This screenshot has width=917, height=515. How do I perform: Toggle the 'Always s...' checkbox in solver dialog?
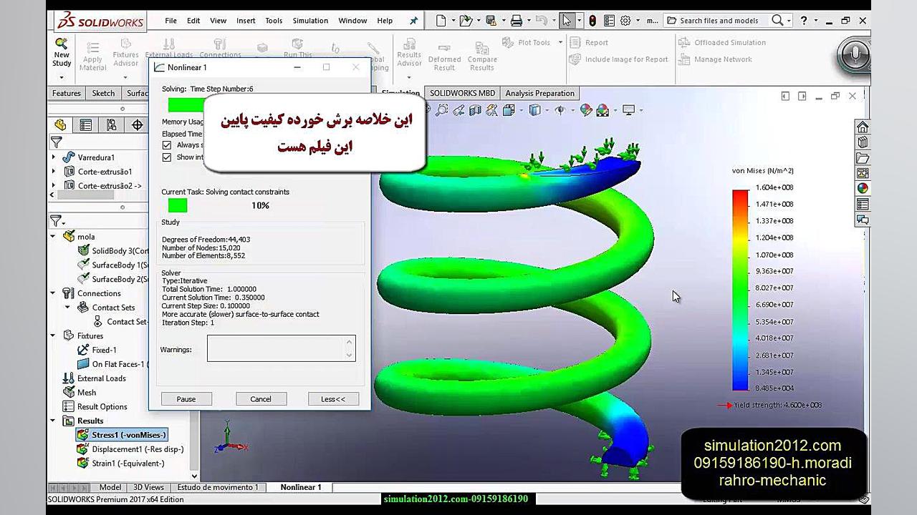(x=167, y=145)
